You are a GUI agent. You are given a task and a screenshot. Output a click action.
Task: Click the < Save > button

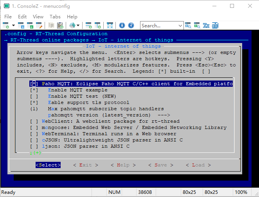(x=161, y=165)
